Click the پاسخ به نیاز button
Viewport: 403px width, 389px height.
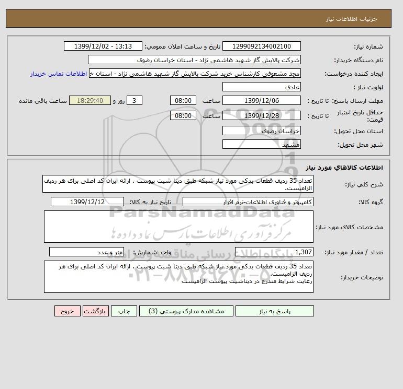274,311
